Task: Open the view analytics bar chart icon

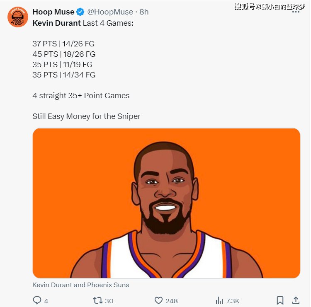Action: pos(219,300)
